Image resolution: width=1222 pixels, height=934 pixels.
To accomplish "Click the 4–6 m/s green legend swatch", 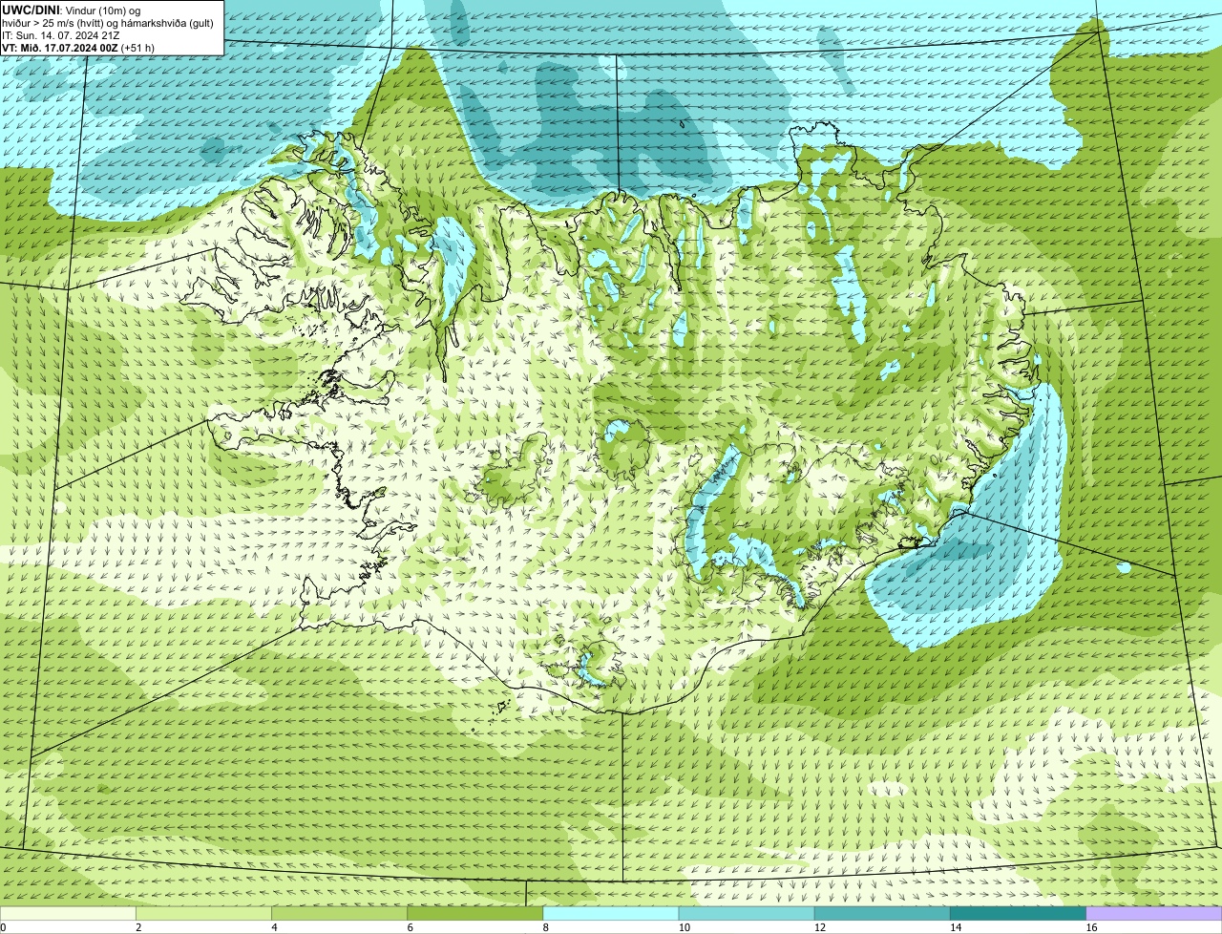I will tap(341, 913).
